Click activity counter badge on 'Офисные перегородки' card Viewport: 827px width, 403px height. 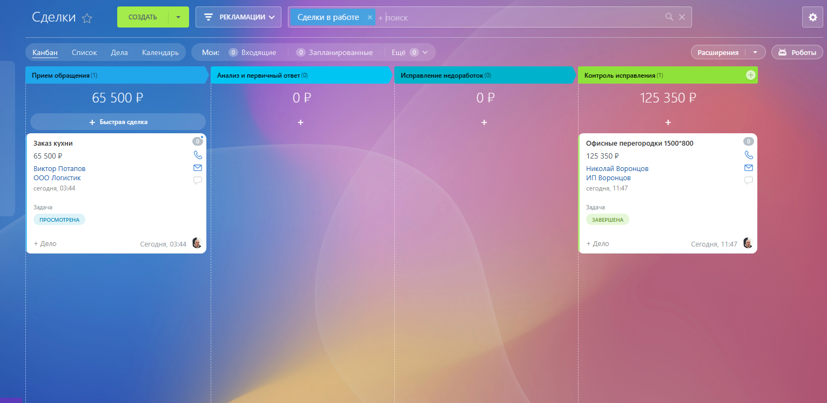748,142
